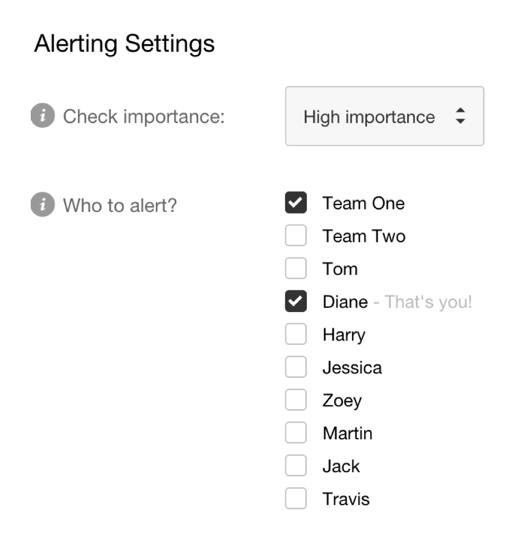Enable alerts for Team Two

(x=296, y=236)
